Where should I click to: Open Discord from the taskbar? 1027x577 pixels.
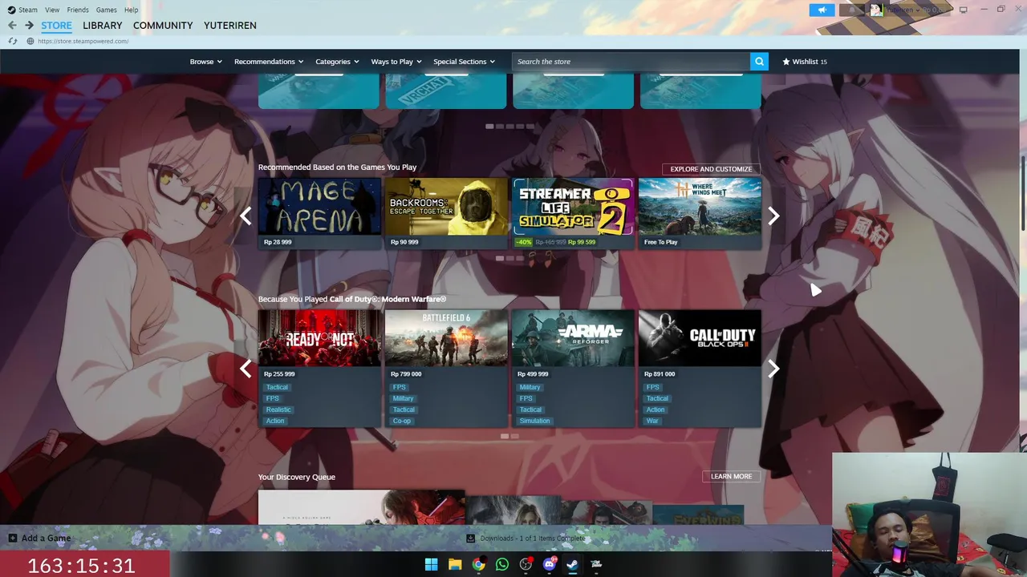click(x=550, y=564)
